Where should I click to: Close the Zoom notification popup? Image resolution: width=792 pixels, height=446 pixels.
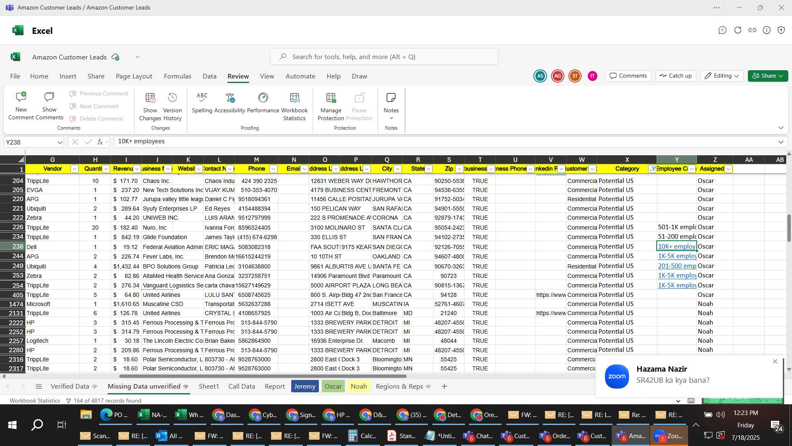775,361
